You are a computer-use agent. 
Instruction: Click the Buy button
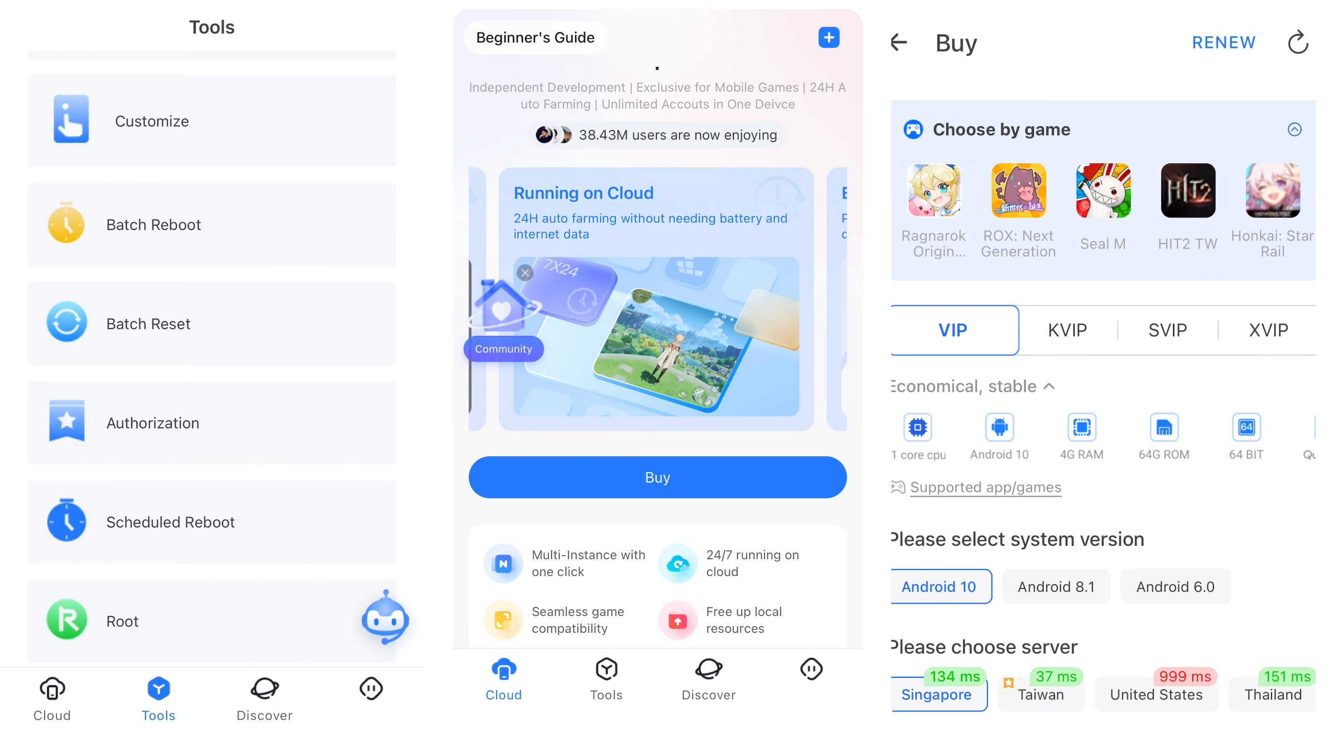656,477
